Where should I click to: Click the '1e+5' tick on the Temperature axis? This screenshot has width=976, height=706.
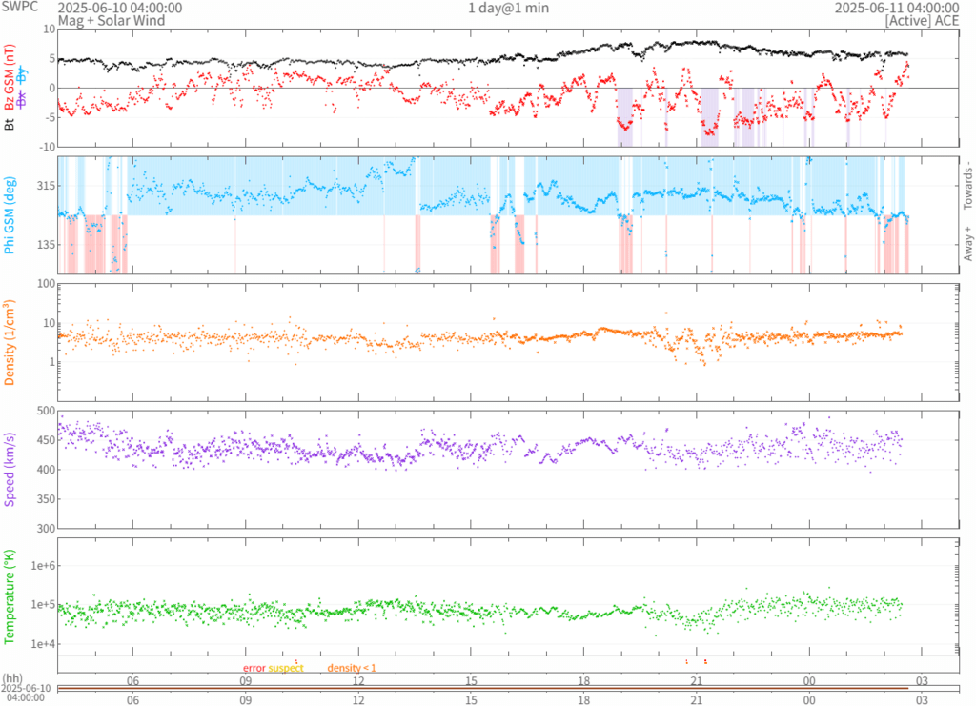pyautogui.click(x=43, y=605)
